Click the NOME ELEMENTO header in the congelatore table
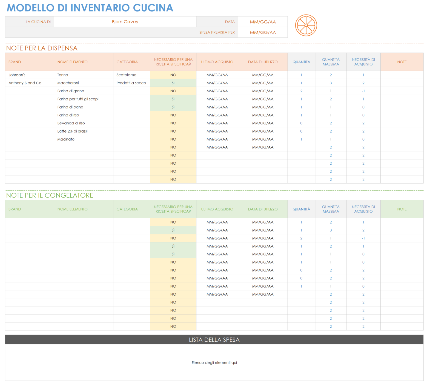Image resolution: width=427 pixels, height=383 pixels. click(84, 209)
